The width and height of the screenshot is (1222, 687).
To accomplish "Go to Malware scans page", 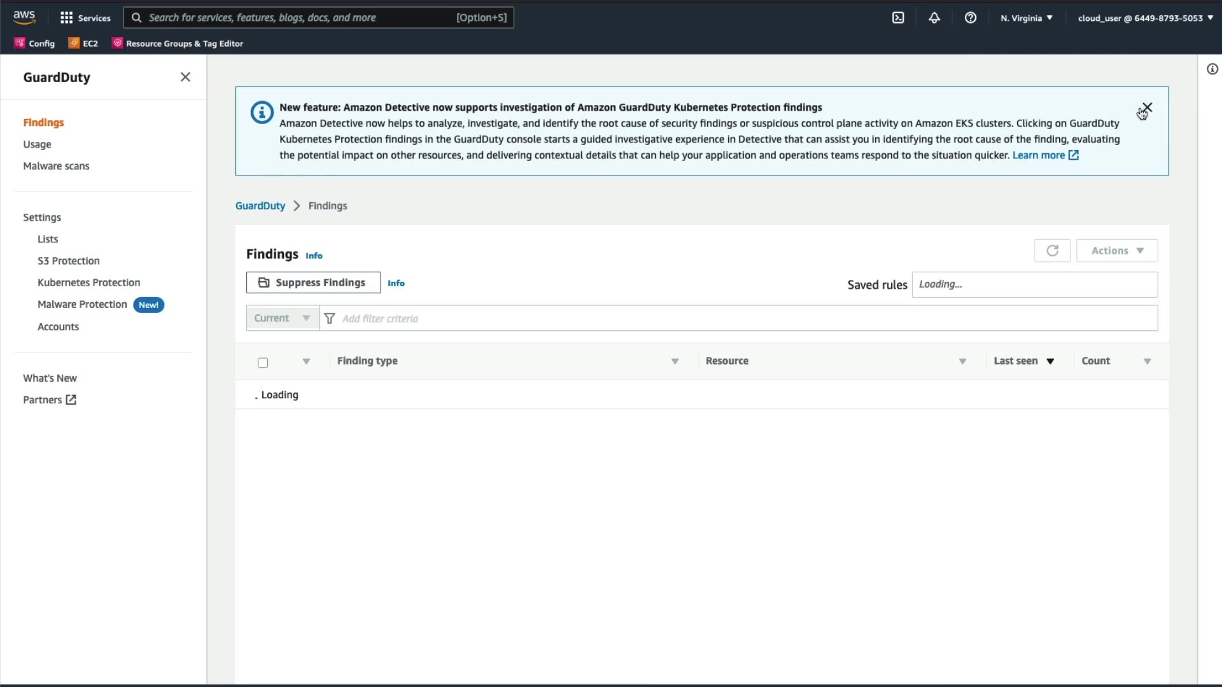I will click(x=56, y=166).
